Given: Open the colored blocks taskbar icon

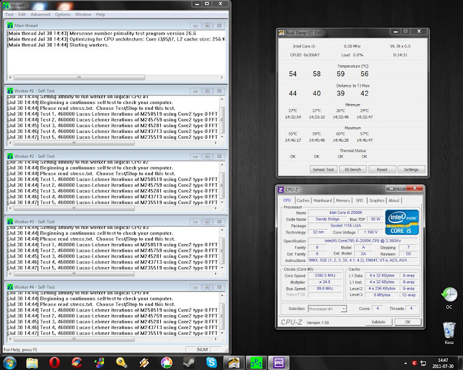Looking at the screenshot, I should [x=99, y=362].
